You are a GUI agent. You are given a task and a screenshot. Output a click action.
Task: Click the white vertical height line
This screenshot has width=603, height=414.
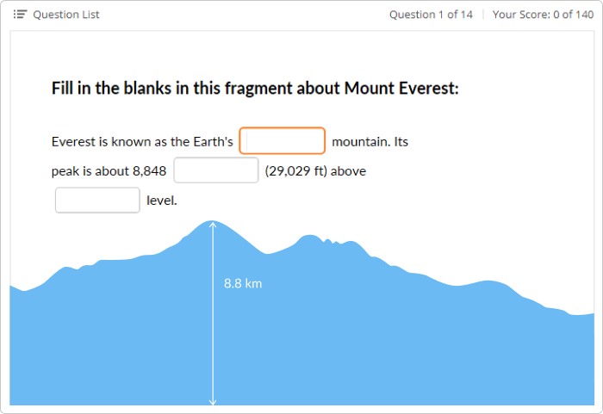tap(213, 313)
